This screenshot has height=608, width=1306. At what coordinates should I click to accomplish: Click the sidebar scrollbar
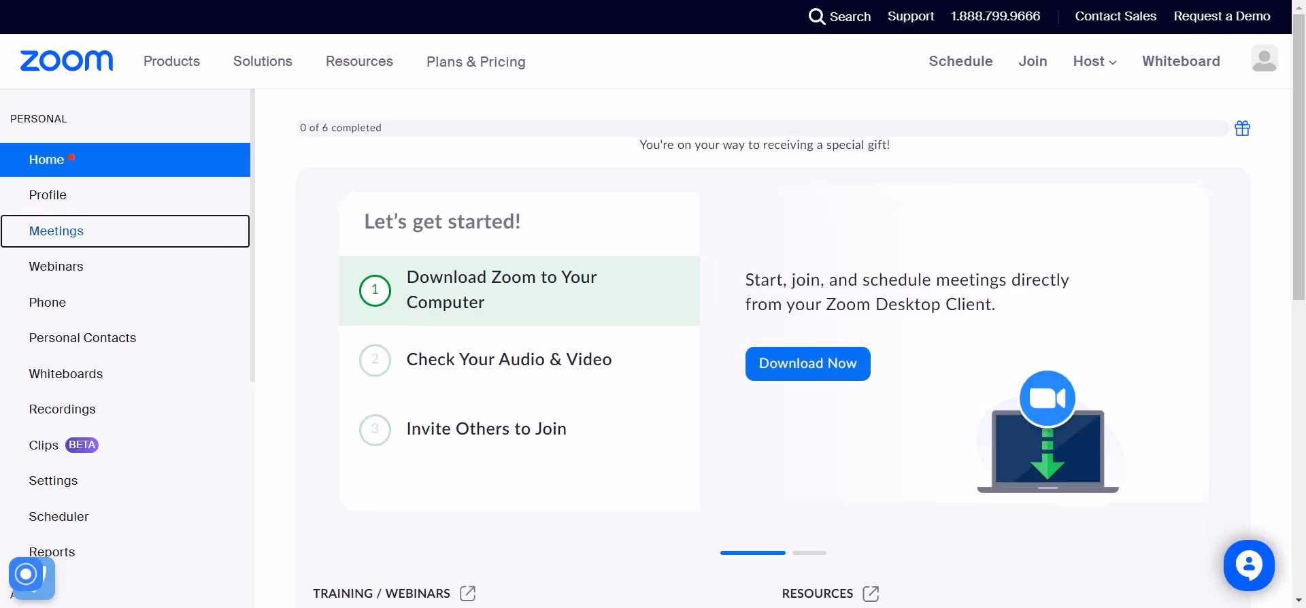click(x=252, y=235)
